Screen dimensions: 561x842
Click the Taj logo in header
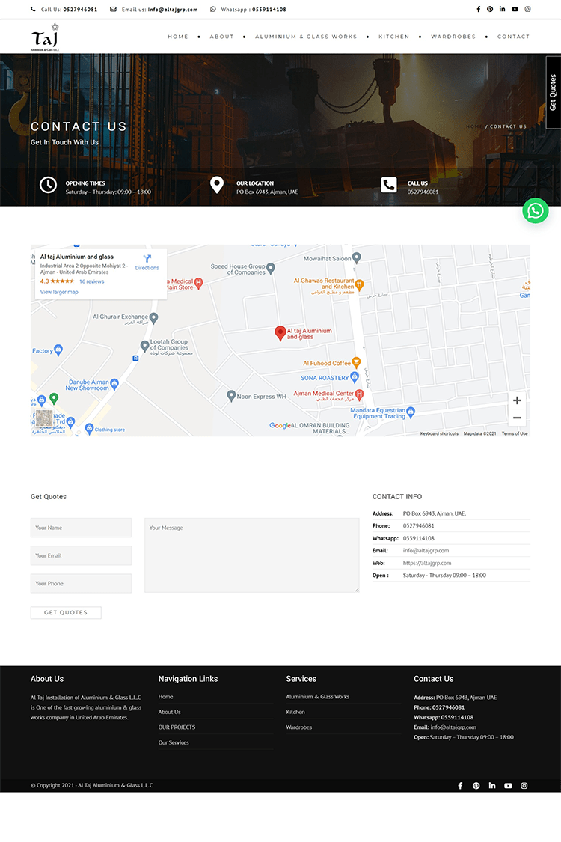click(45, 37)
